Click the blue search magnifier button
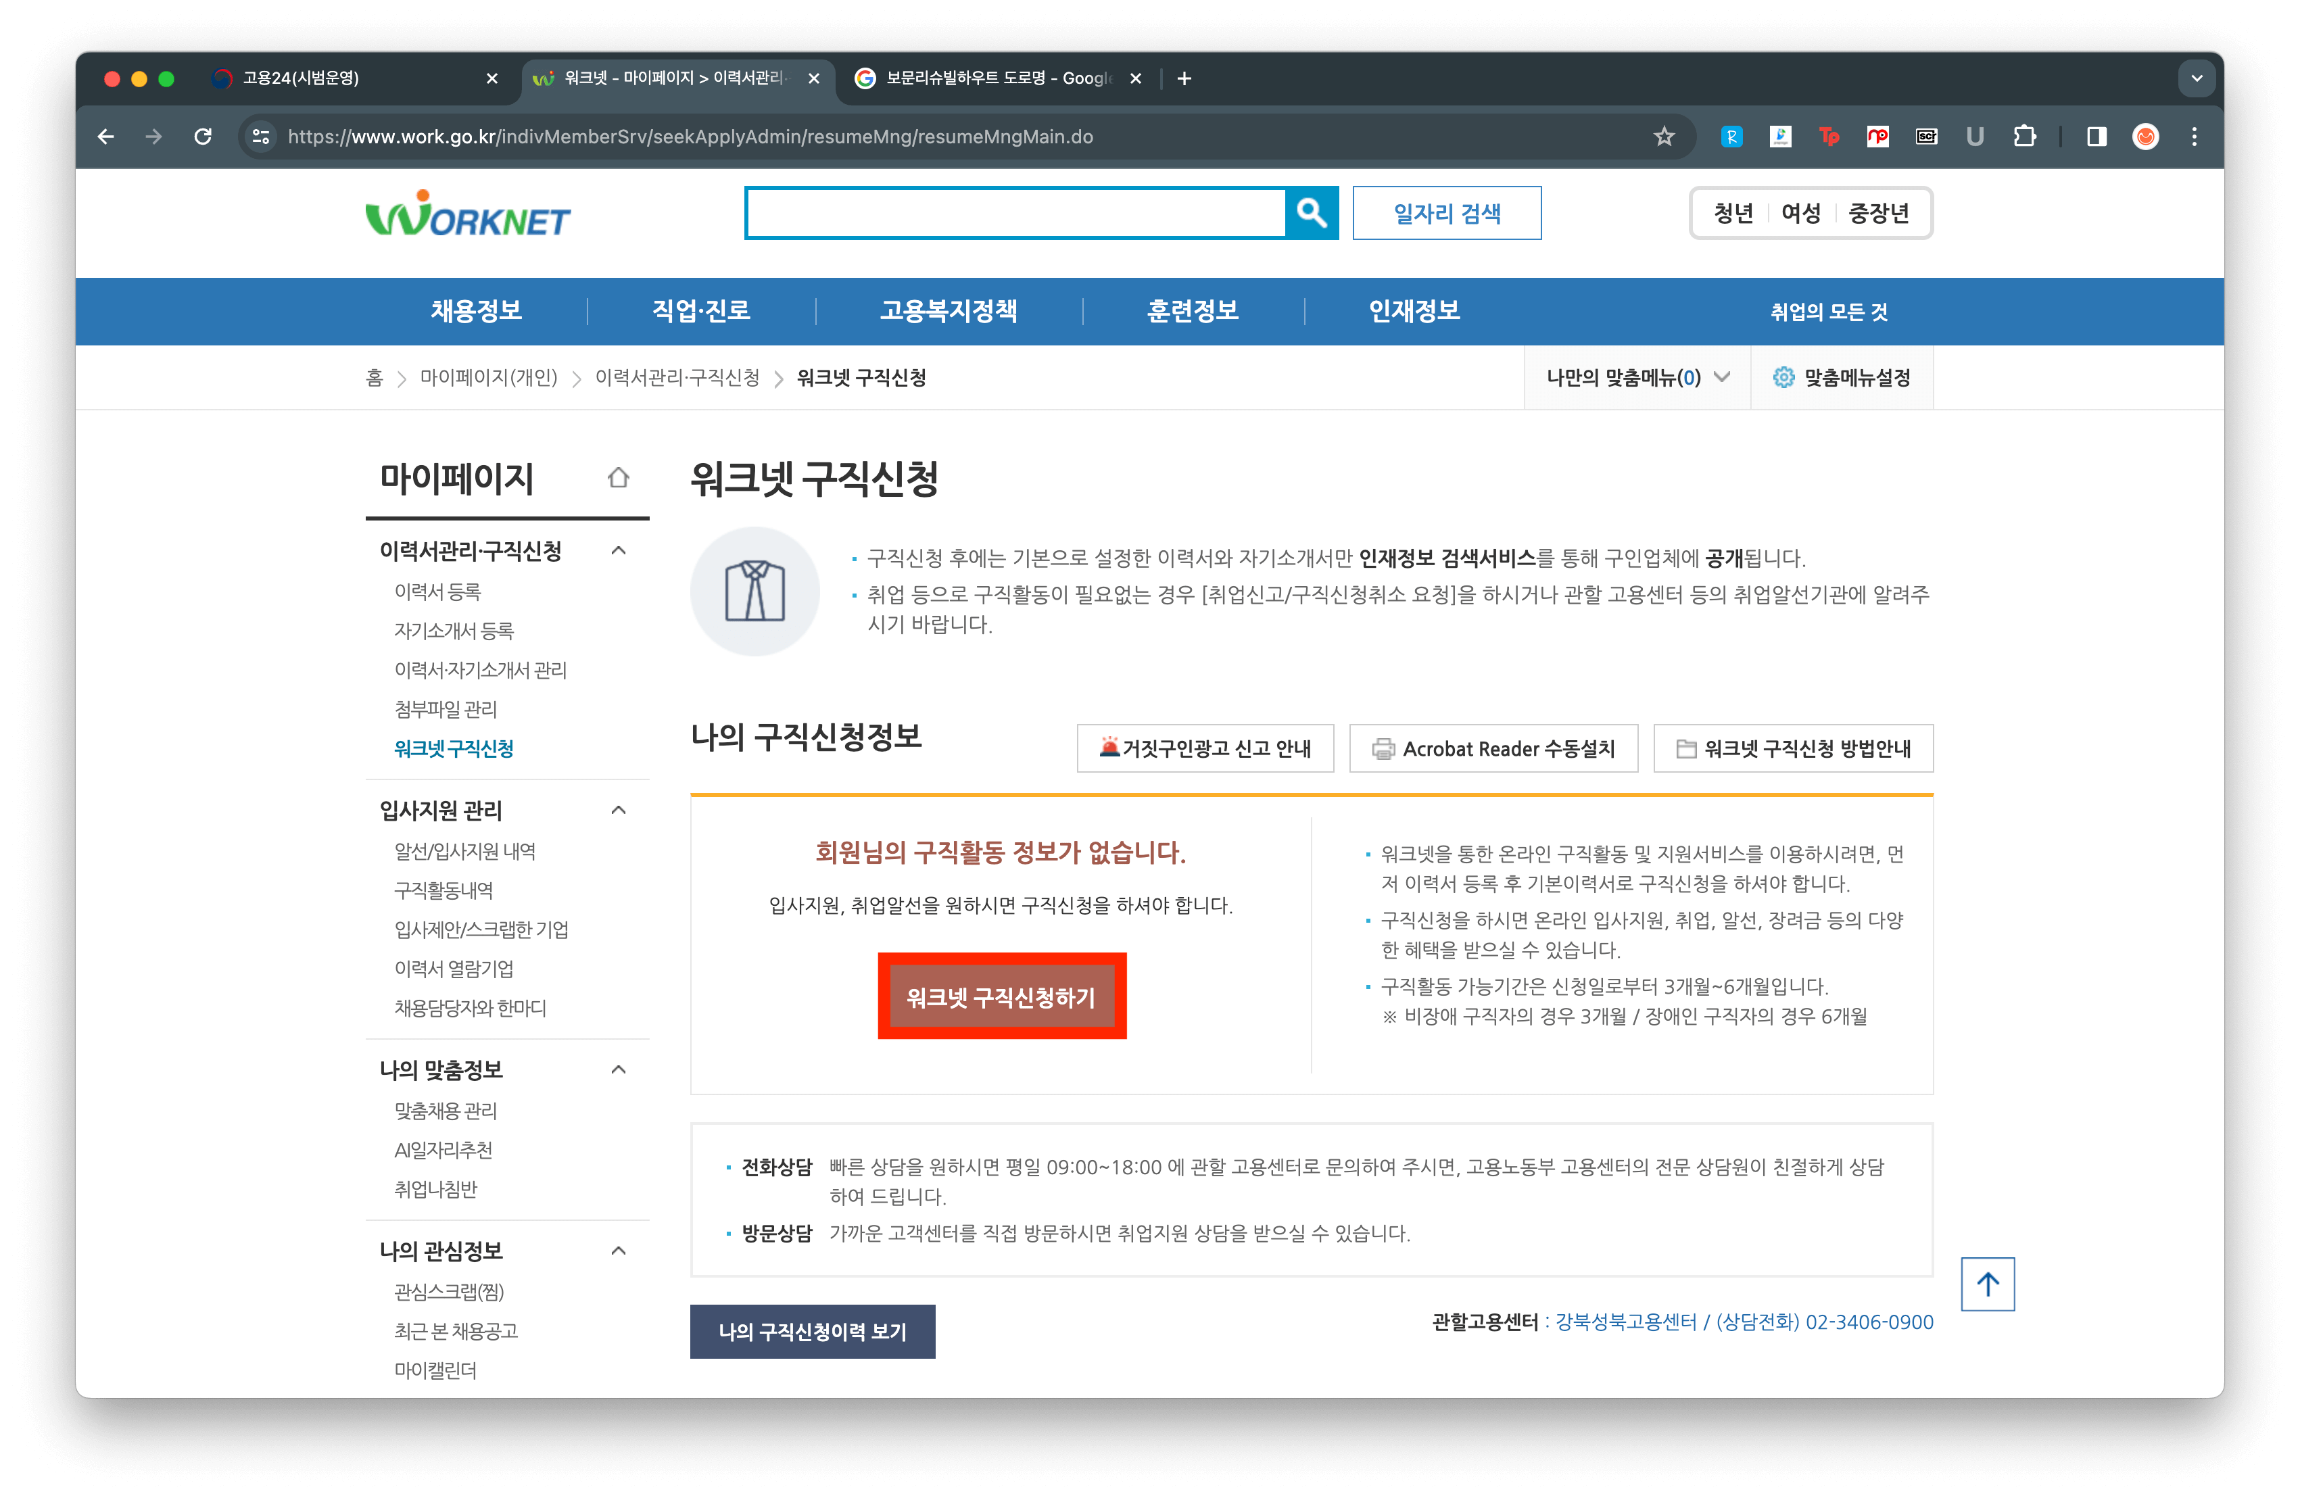This screenshot has height=1498, width=2300. coord(1310,213)
